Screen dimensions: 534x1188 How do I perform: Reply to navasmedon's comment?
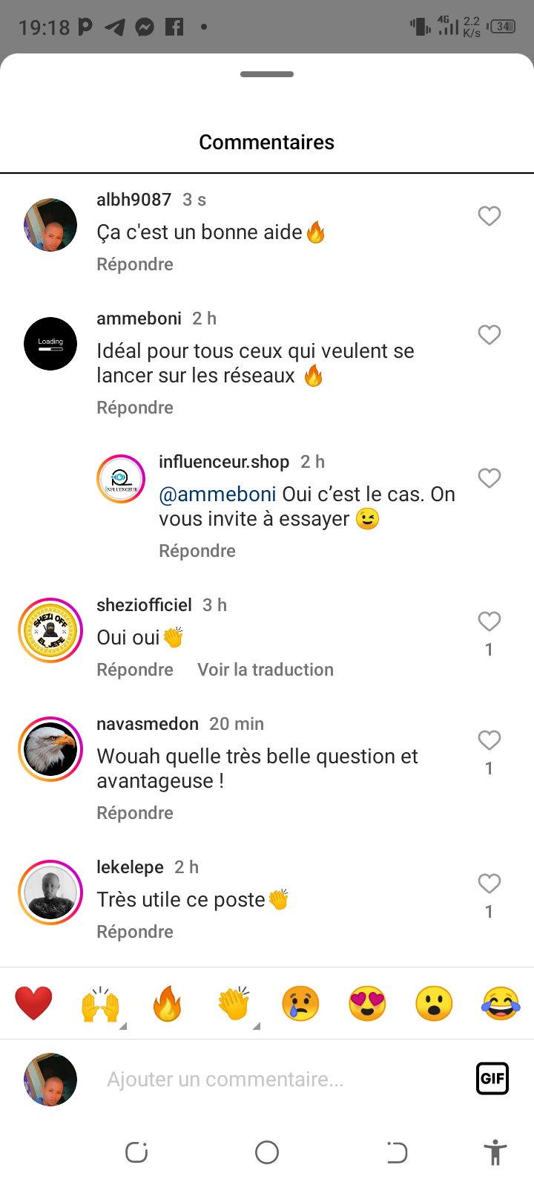[135, 813]
